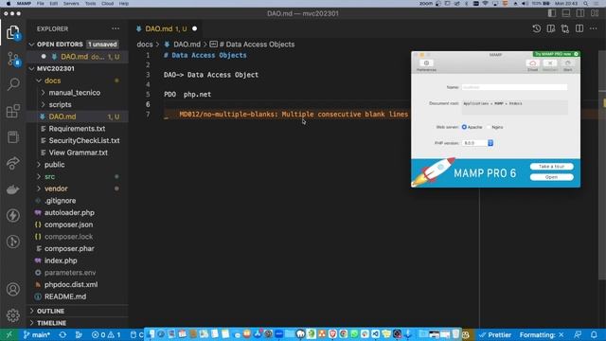Synchronize changes in the status bar
The image size is (606, 341).
(x=62, y=334)
